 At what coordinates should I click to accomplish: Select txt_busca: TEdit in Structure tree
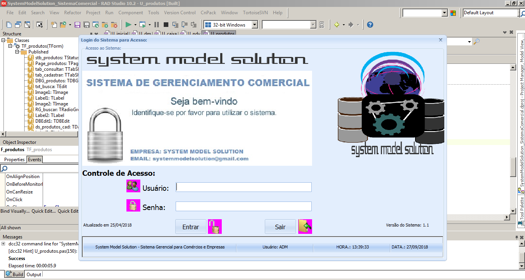coord(51,87)
